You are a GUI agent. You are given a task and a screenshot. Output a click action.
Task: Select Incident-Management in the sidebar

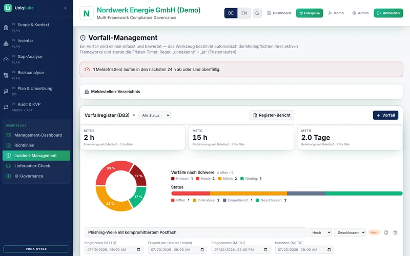(36, 156)
